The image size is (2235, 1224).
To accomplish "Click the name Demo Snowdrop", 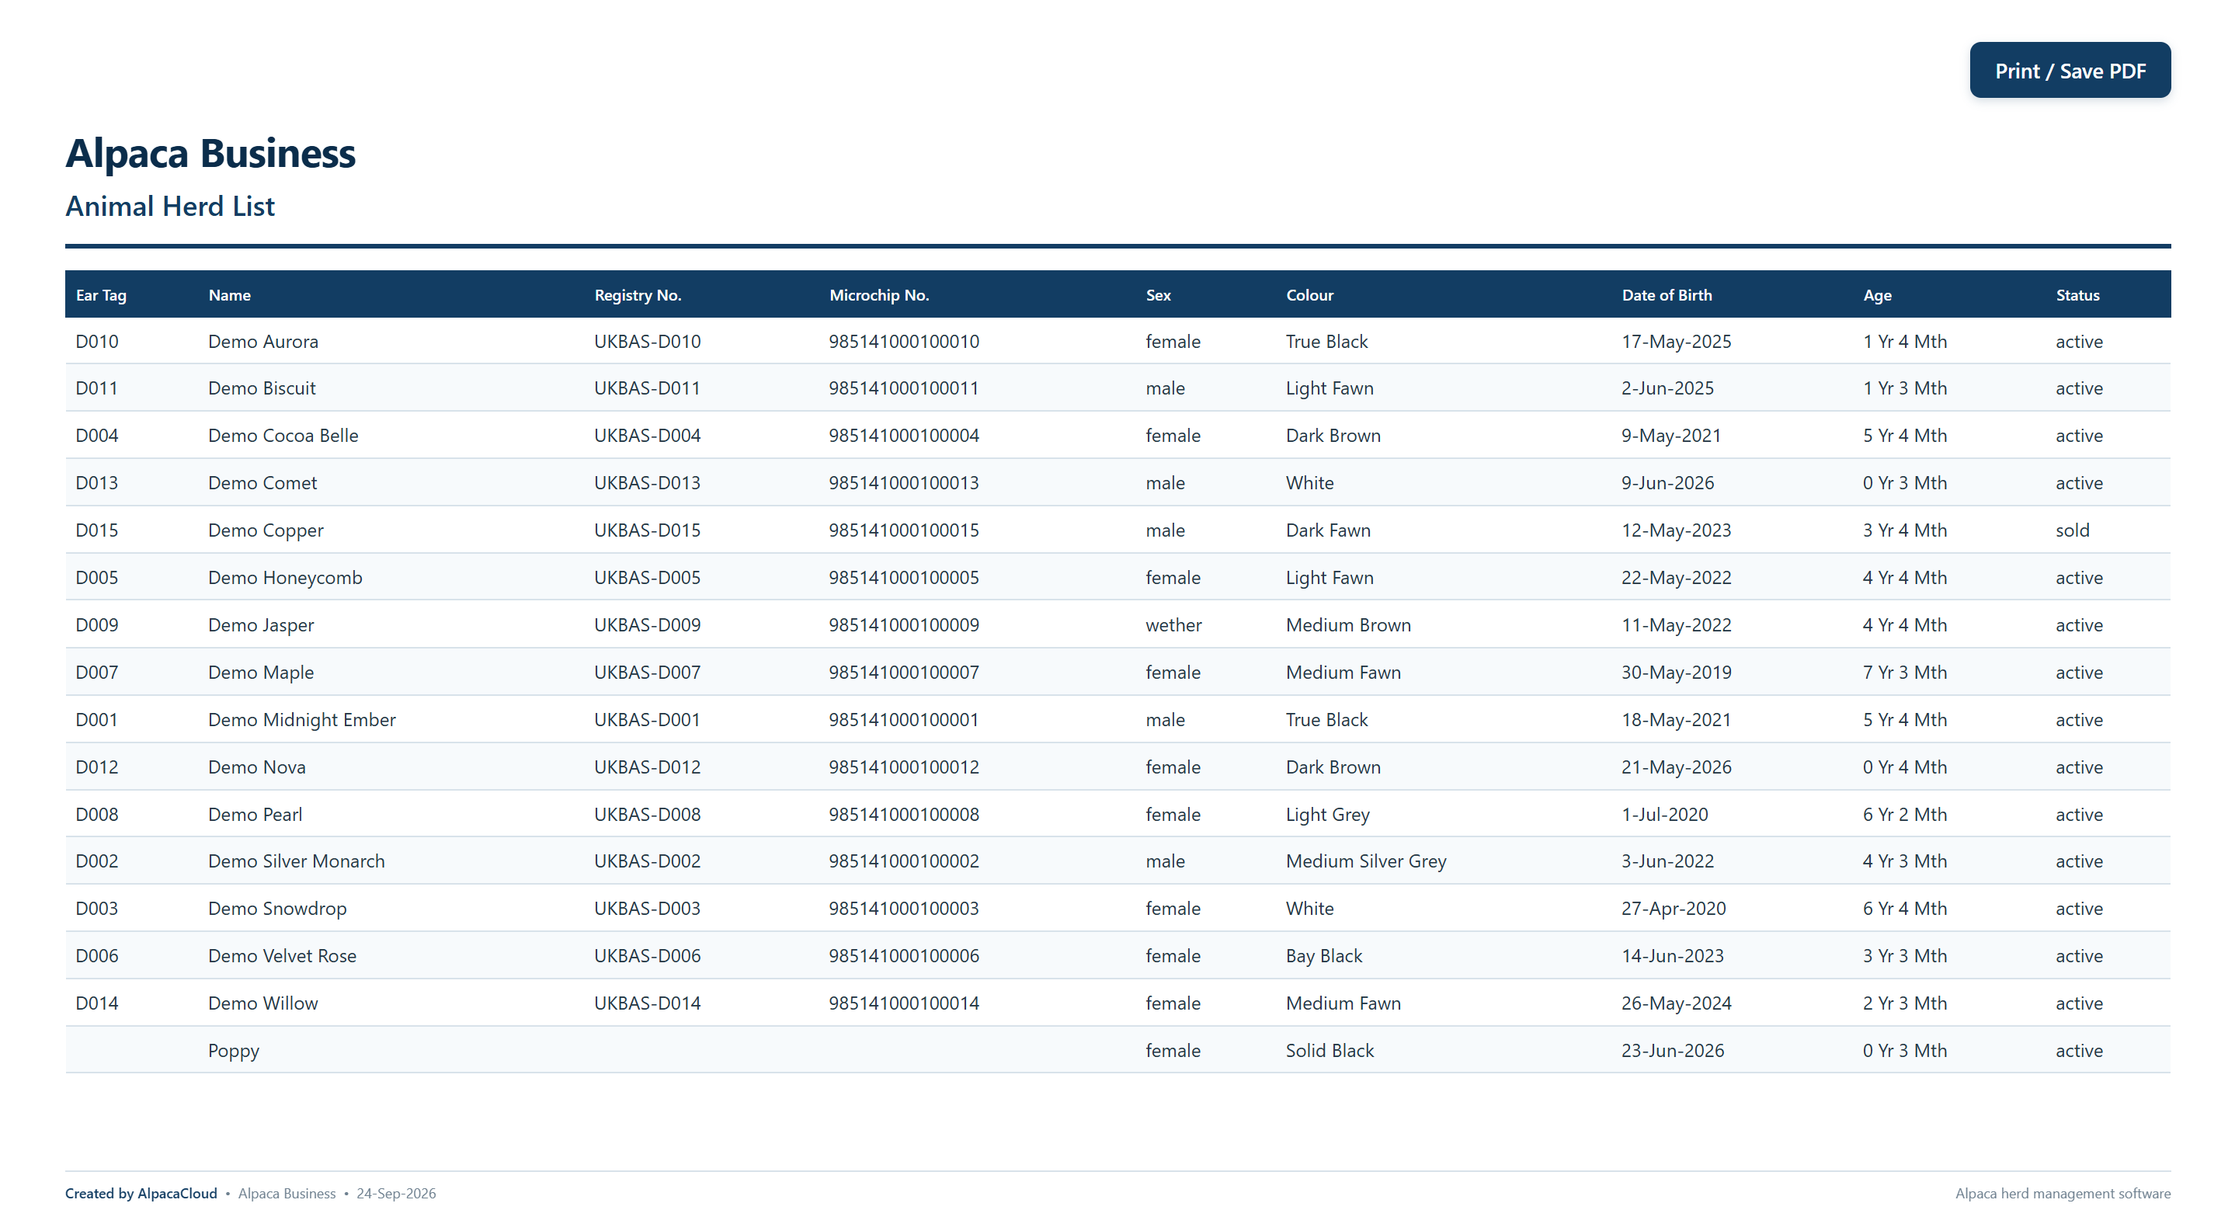I will pos(276,909).
